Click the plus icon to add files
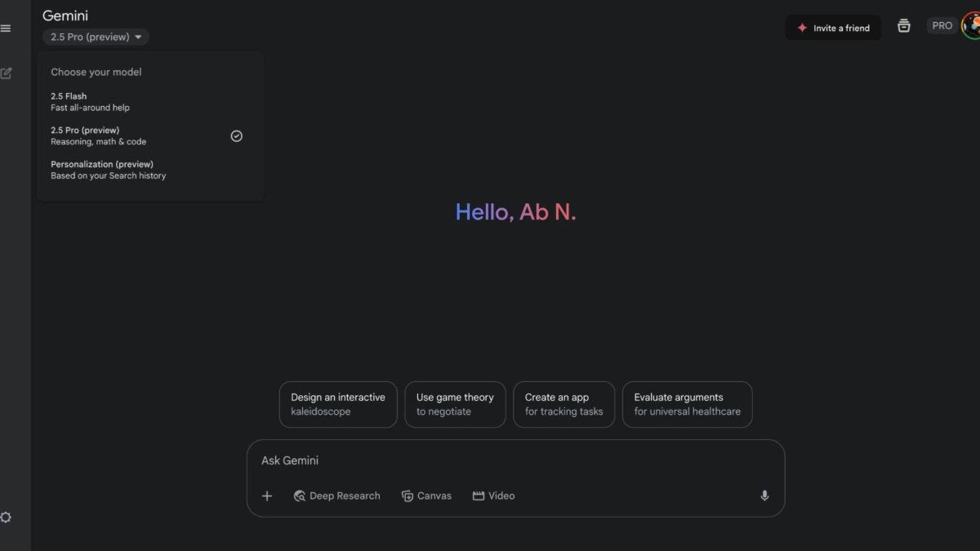Image resolution: width=980 pixels, height=551 pixels. (267, 495)
